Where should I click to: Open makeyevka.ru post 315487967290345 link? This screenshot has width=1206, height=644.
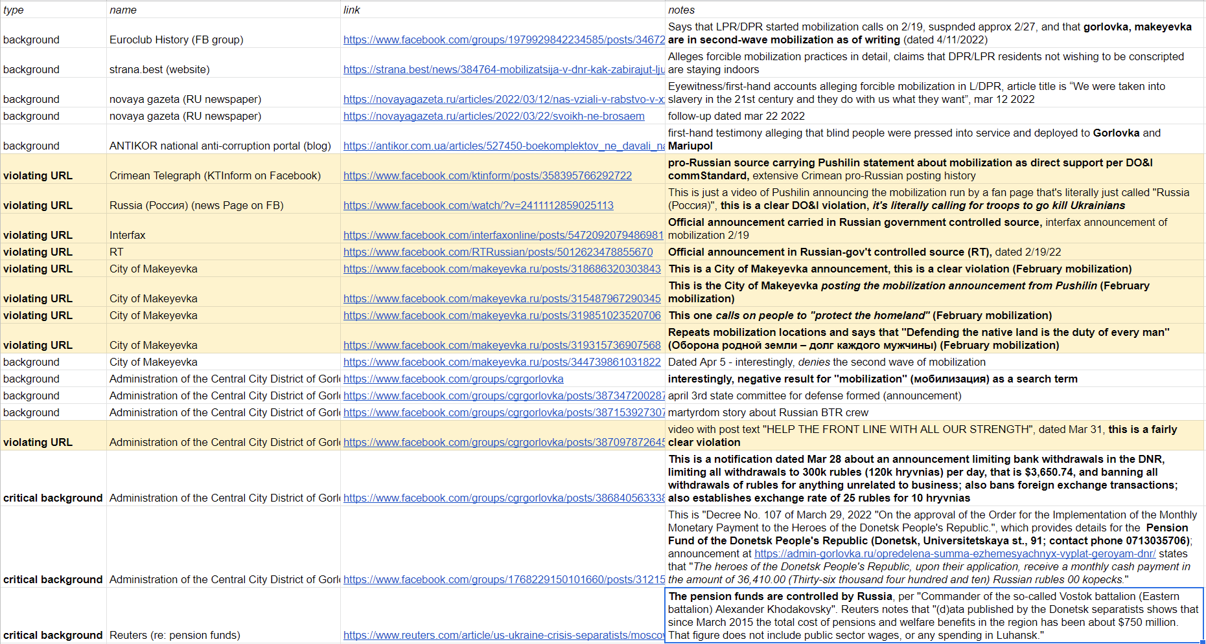502,298
